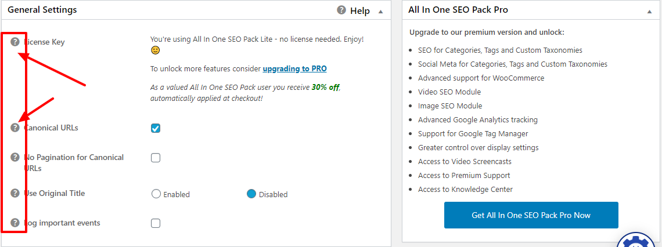Select Disabled radio for Use Original Title
This screenshot has height=247, width=662.
251,194
